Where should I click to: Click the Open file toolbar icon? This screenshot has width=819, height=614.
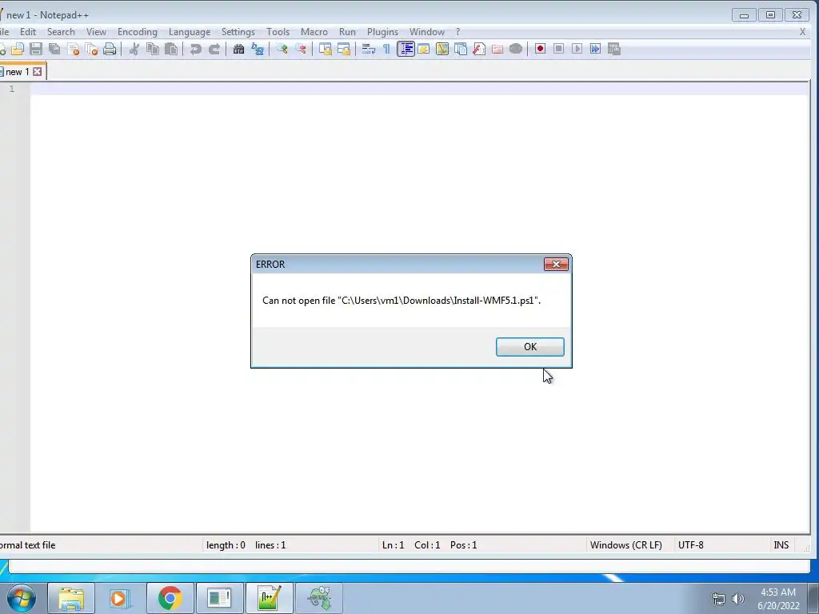click(18, 49)
